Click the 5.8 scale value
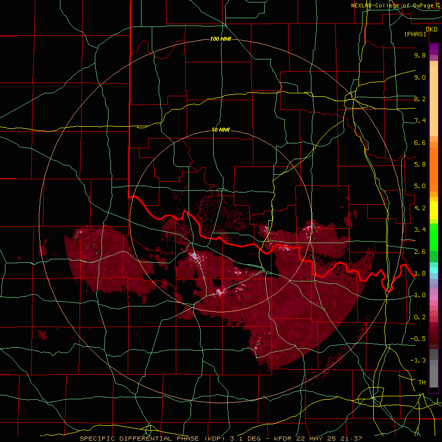This screenshot has height=442, width=442. coord(420,165)
